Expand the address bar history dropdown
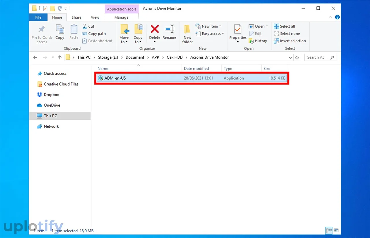The image size is (370, 238). pyautogui.click(x=291, y=57)
